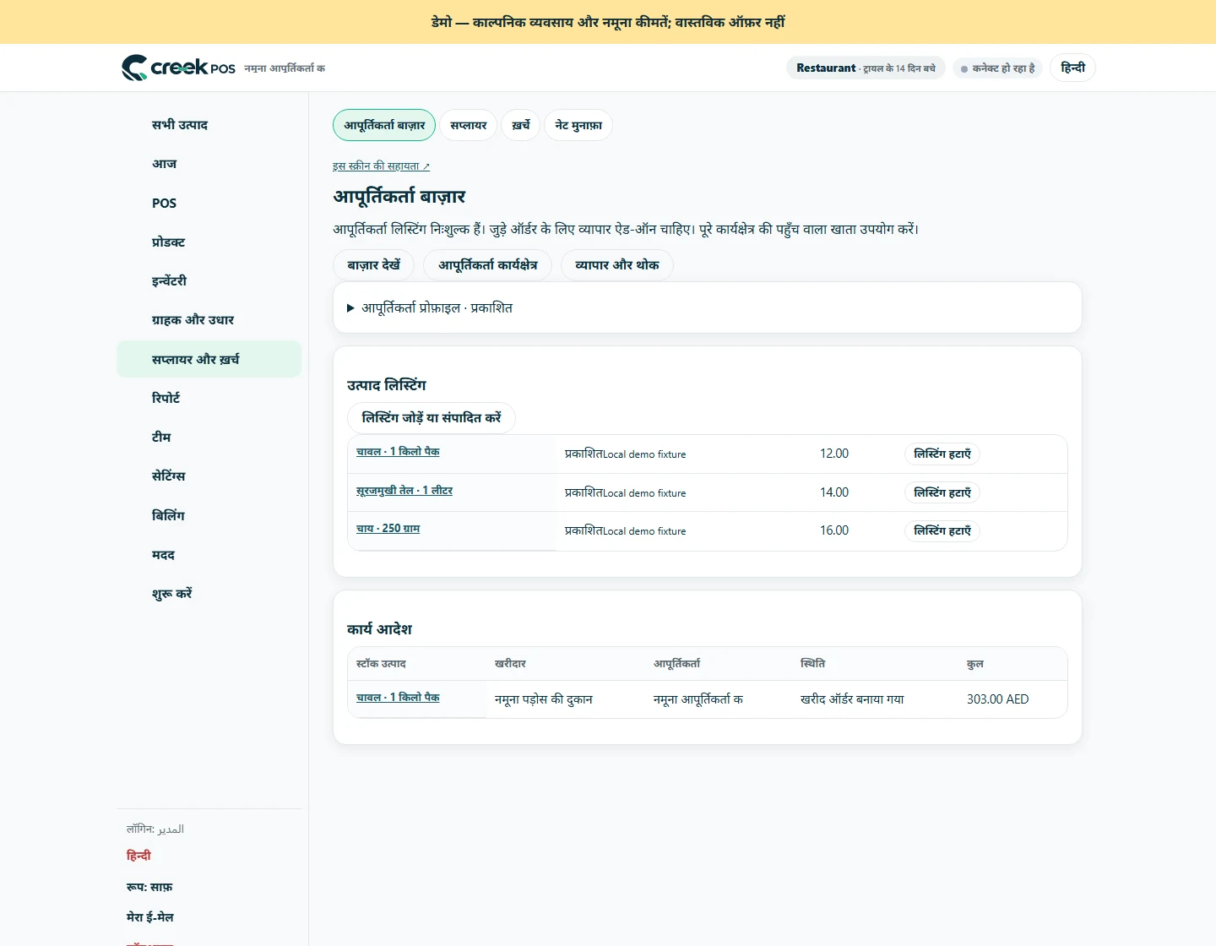Open the नेट मुनाफ़ा tab
Screen dimensions: 1216x946
[578, 125]
